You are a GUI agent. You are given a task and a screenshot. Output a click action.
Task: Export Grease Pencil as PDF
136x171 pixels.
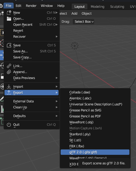point(95,116)
